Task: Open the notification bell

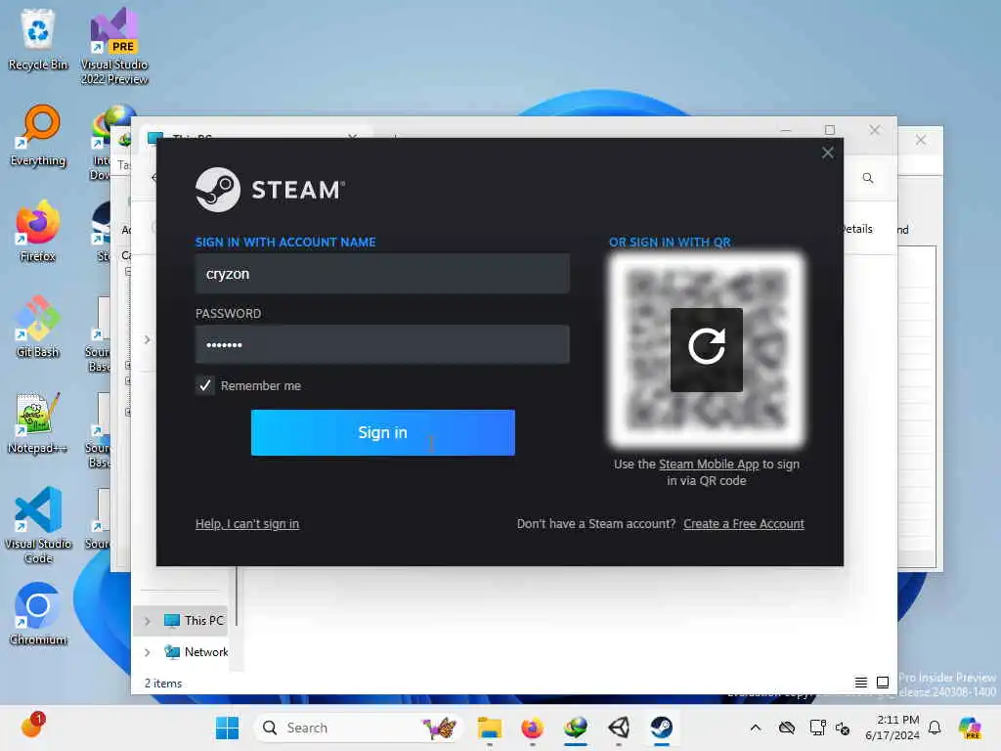Action: 935,728
